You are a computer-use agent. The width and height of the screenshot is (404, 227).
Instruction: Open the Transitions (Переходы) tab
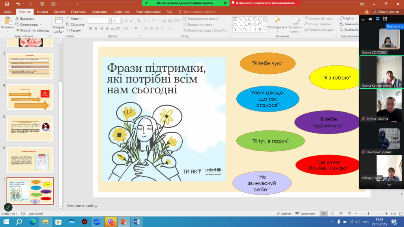point(79,11)
